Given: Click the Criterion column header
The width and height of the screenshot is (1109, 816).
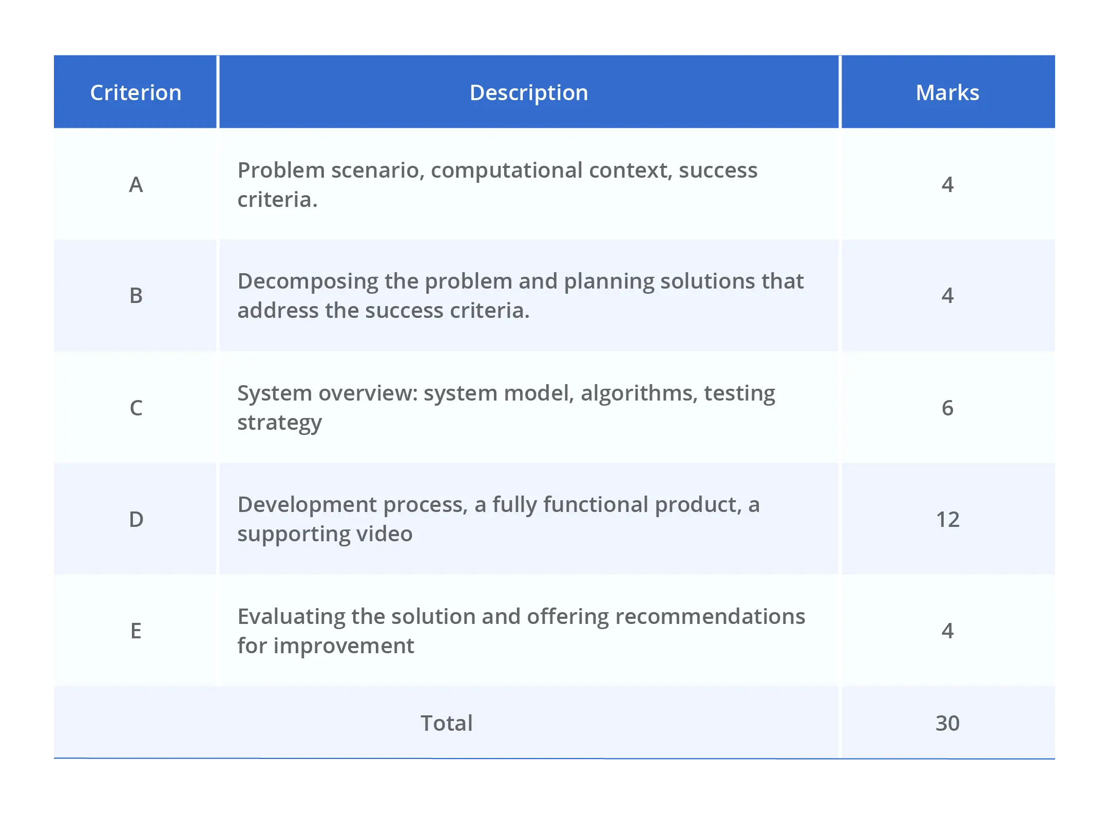Looking at the screenshot, I should 136,92.
